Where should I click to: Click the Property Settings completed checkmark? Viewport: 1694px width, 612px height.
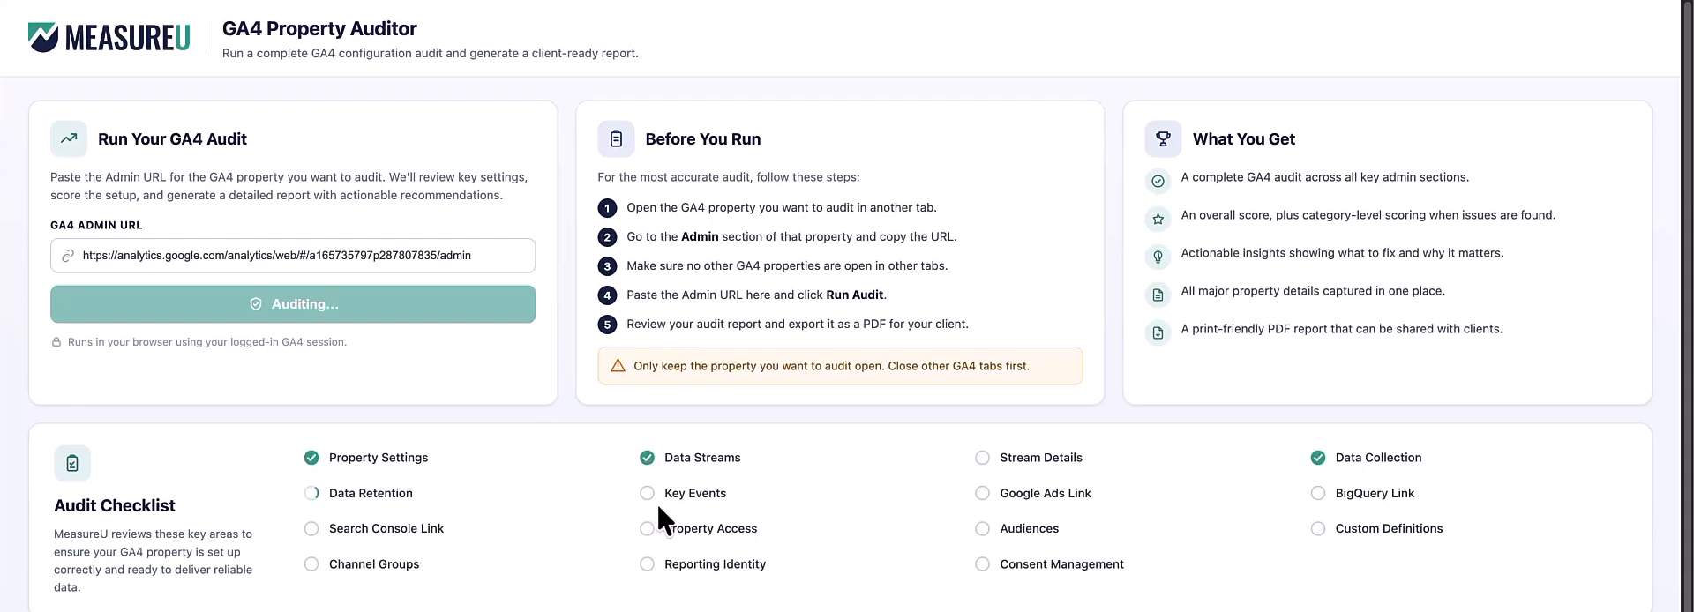click(x=311, y=458)
